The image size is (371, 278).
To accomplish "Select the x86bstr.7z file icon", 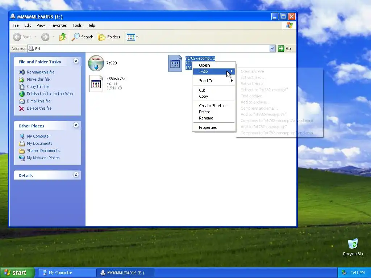I will pyautogui.click(x=96, y=84).
